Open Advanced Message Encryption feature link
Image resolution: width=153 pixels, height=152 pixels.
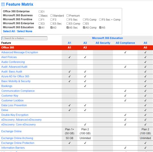click(20, 52)
